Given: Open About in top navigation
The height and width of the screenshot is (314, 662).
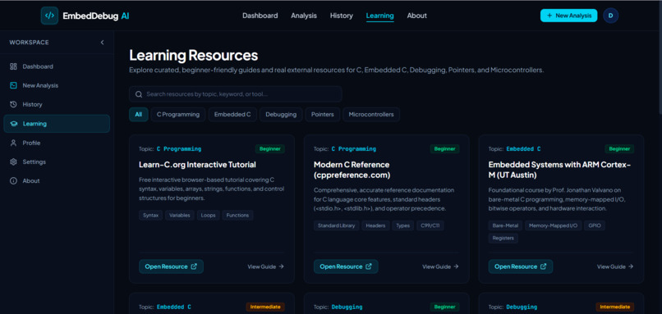Looking at the screenshot, I should pyautogui.click(x=416, y=16).
